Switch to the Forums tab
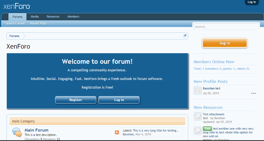 coord(17,17)
